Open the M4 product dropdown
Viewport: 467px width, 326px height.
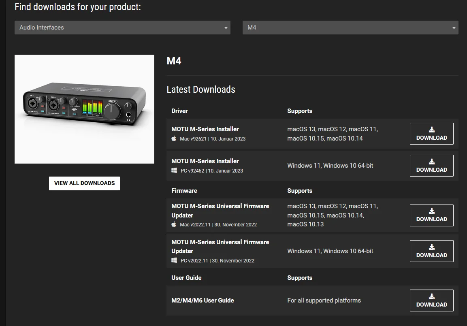350,28
